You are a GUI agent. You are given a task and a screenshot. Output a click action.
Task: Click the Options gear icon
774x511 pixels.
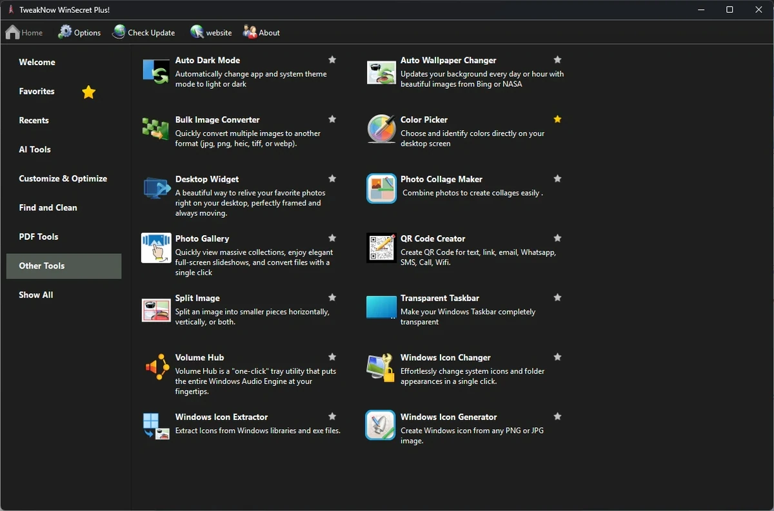65,32
